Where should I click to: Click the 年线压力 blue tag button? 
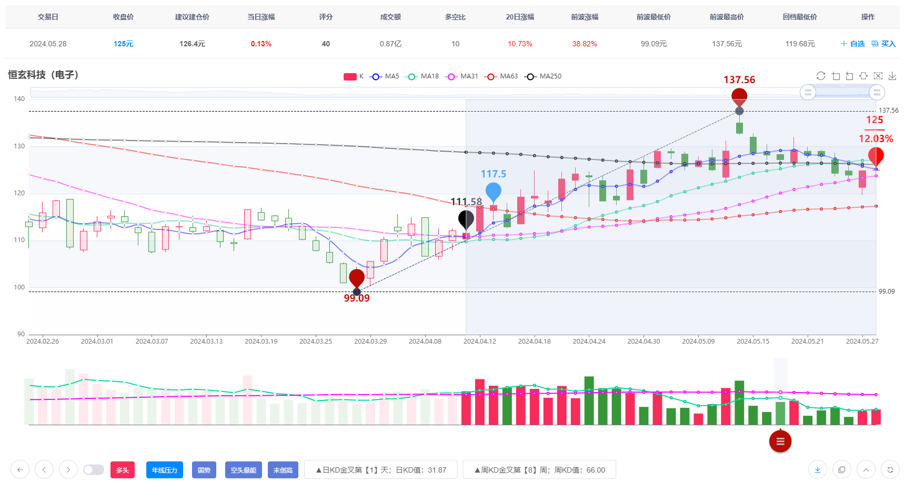click(165, 470)
